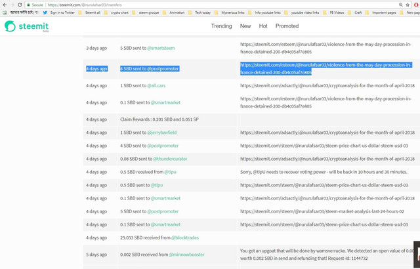The image size is (420, 269).
Task: Open the @all.cars profile link
Action: click(156, 86)
